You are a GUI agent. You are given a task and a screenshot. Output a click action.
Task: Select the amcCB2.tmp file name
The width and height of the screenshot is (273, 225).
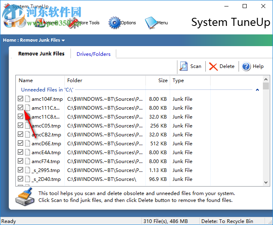[x=46, y=134]
